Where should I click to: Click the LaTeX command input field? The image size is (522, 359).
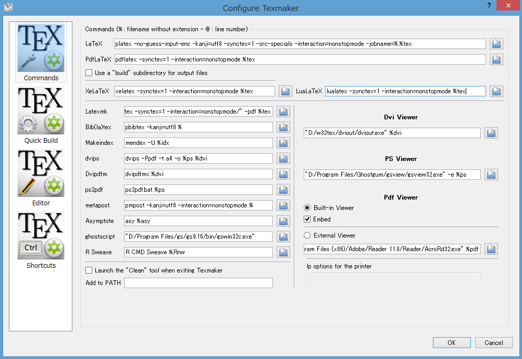[x=300, y=44]
